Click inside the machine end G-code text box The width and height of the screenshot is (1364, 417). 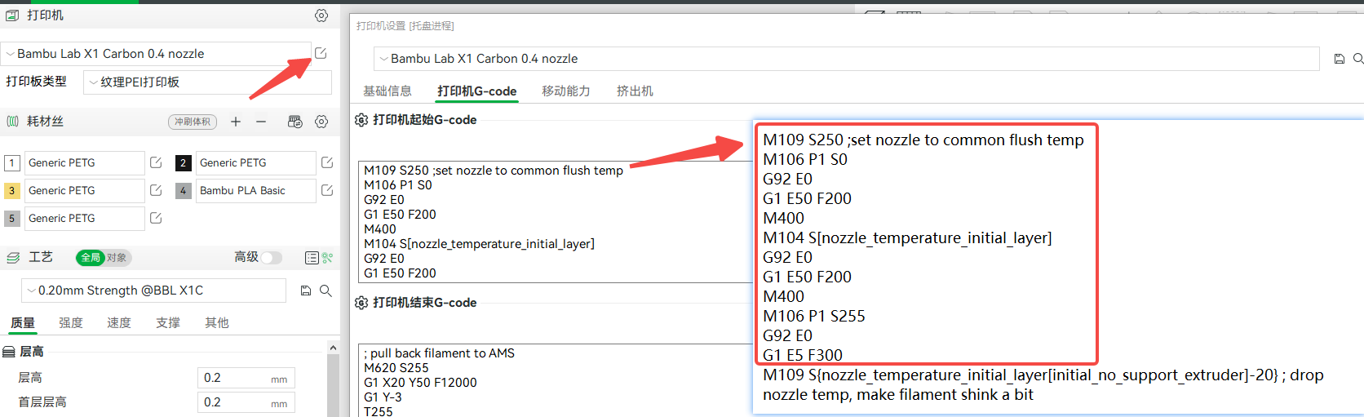point(556,380)
